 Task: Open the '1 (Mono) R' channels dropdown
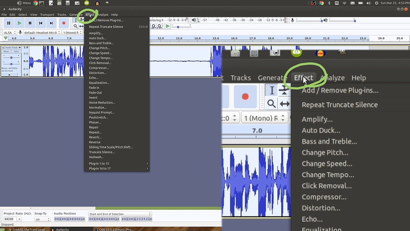72,33
